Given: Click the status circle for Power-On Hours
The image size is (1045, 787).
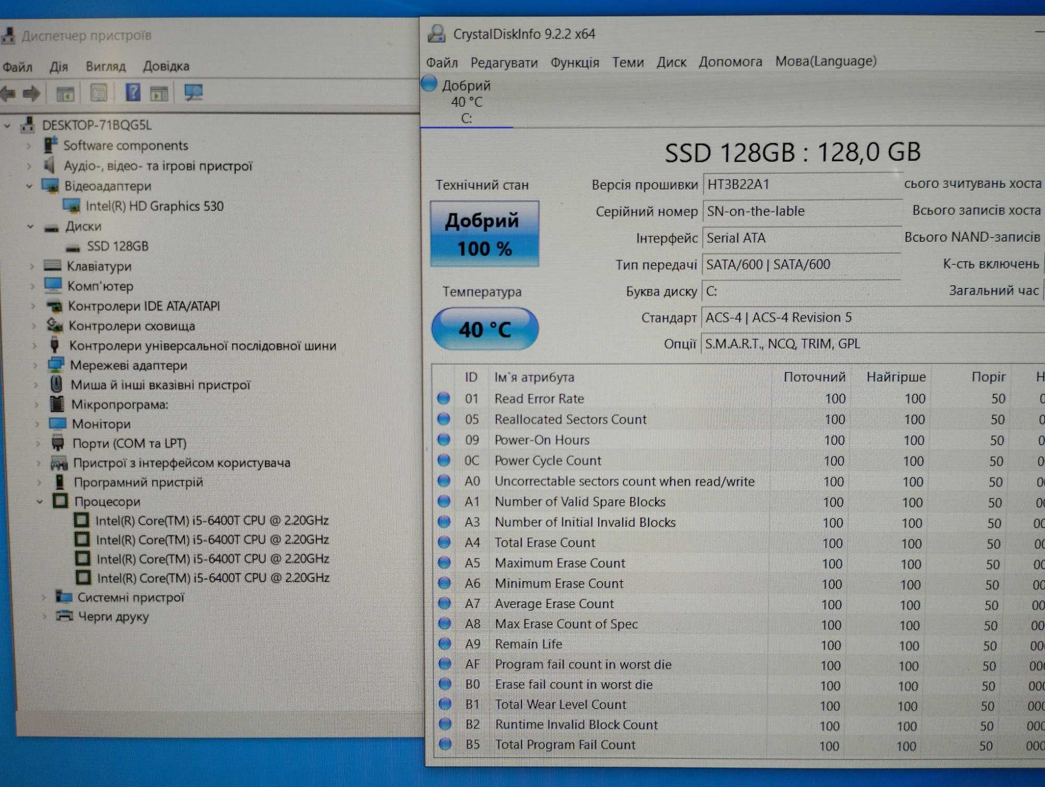Looking at the screenshot, I should pyautogui.click(x=444, y=439).
